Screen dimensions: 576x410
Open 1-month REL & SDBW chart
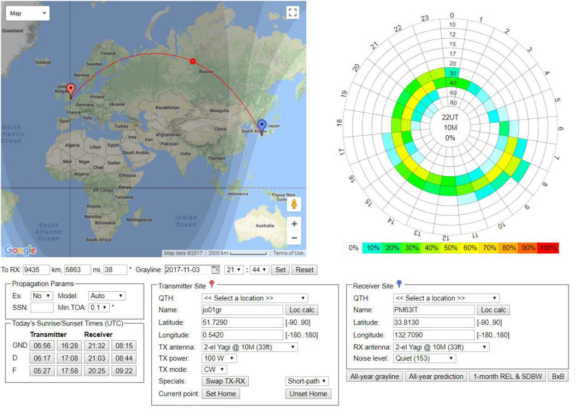click(507, 376)
